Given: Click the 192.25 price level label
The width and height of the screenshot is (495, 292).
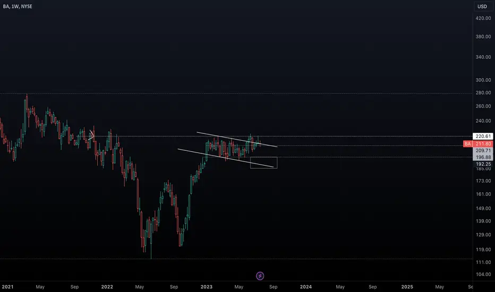Looking at the screenshot, I should (483, 164).
